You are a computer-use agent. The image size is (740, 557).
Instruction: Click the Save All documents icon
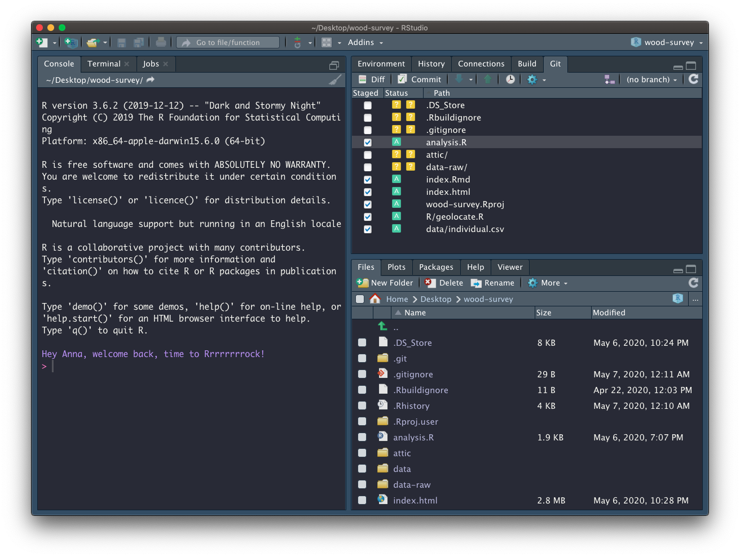pos(138,42)
